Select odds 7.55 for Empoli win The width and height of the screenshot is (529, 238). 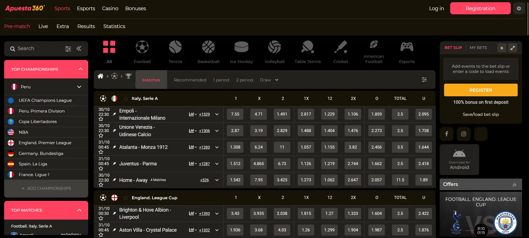tap(235, 114)
